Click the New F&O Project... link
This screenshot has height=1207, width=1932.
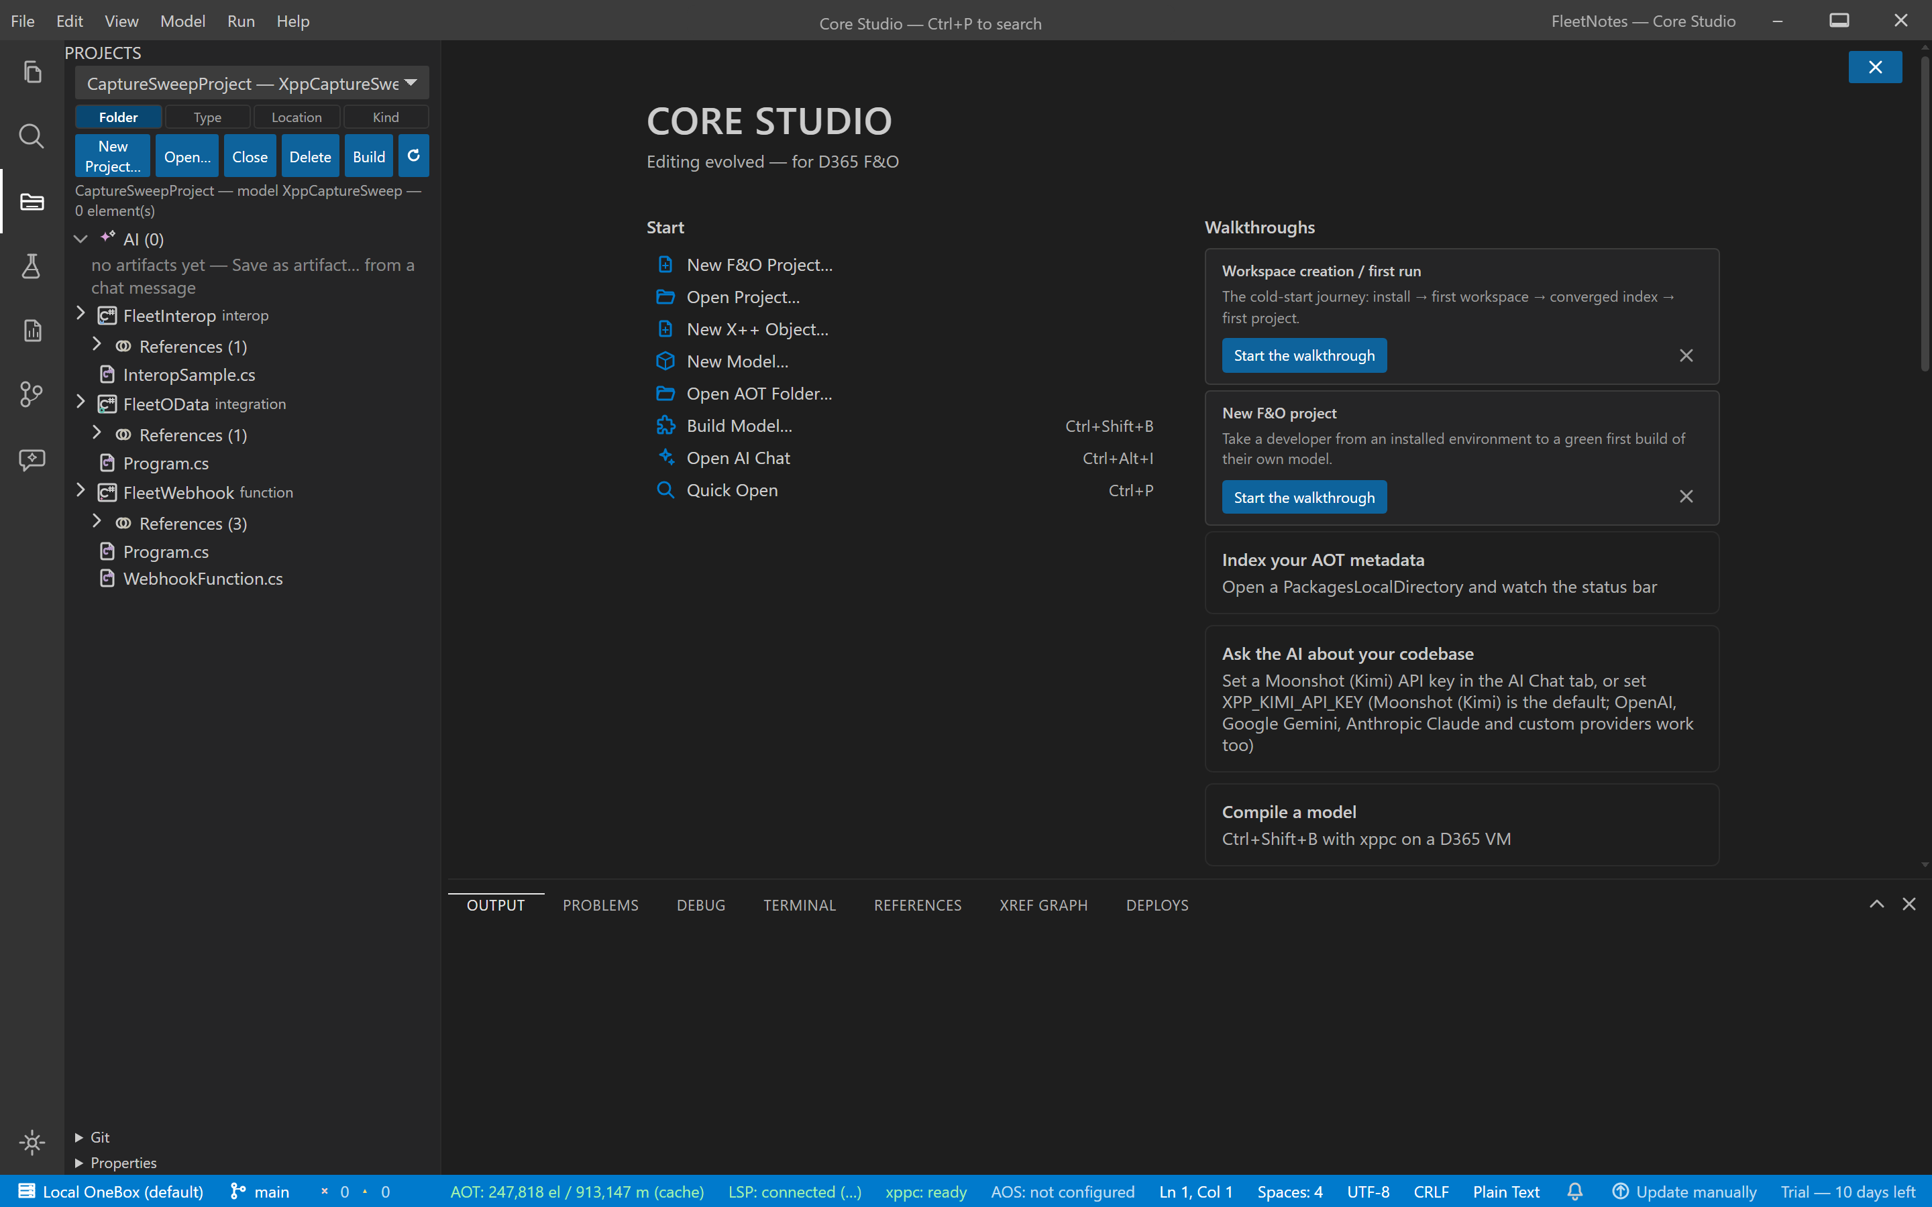tap(759, 265)
